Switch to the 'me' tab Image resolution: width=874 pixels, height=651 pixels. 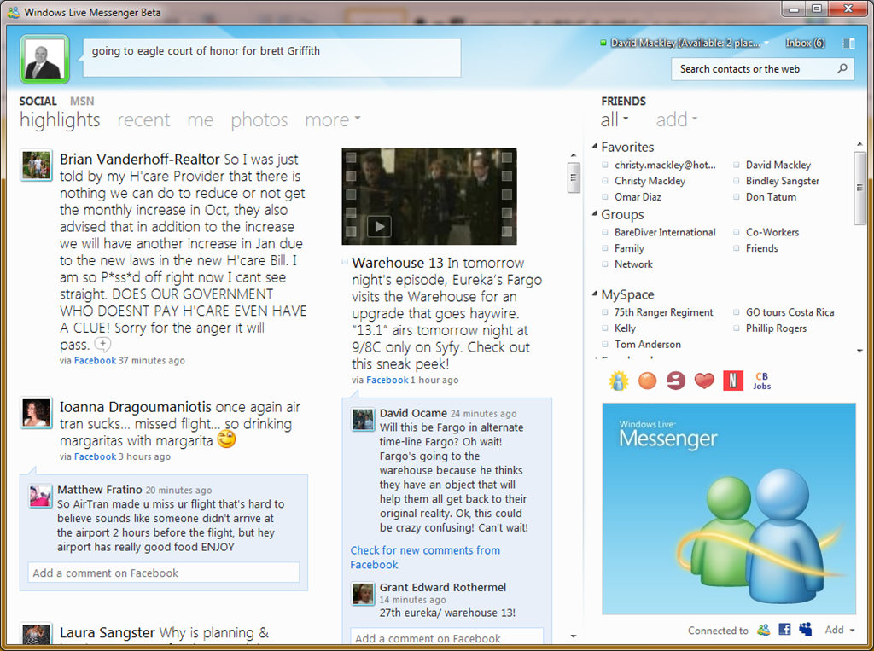[x=200, y=119]
